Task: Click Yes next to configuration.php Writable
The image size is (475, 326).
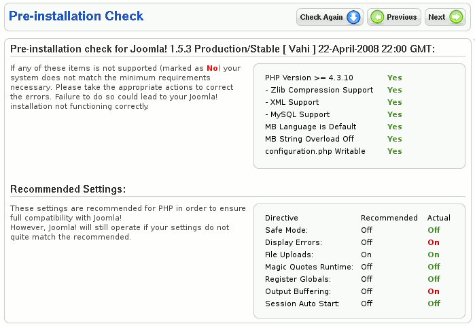Action: [x=394, y=151]
